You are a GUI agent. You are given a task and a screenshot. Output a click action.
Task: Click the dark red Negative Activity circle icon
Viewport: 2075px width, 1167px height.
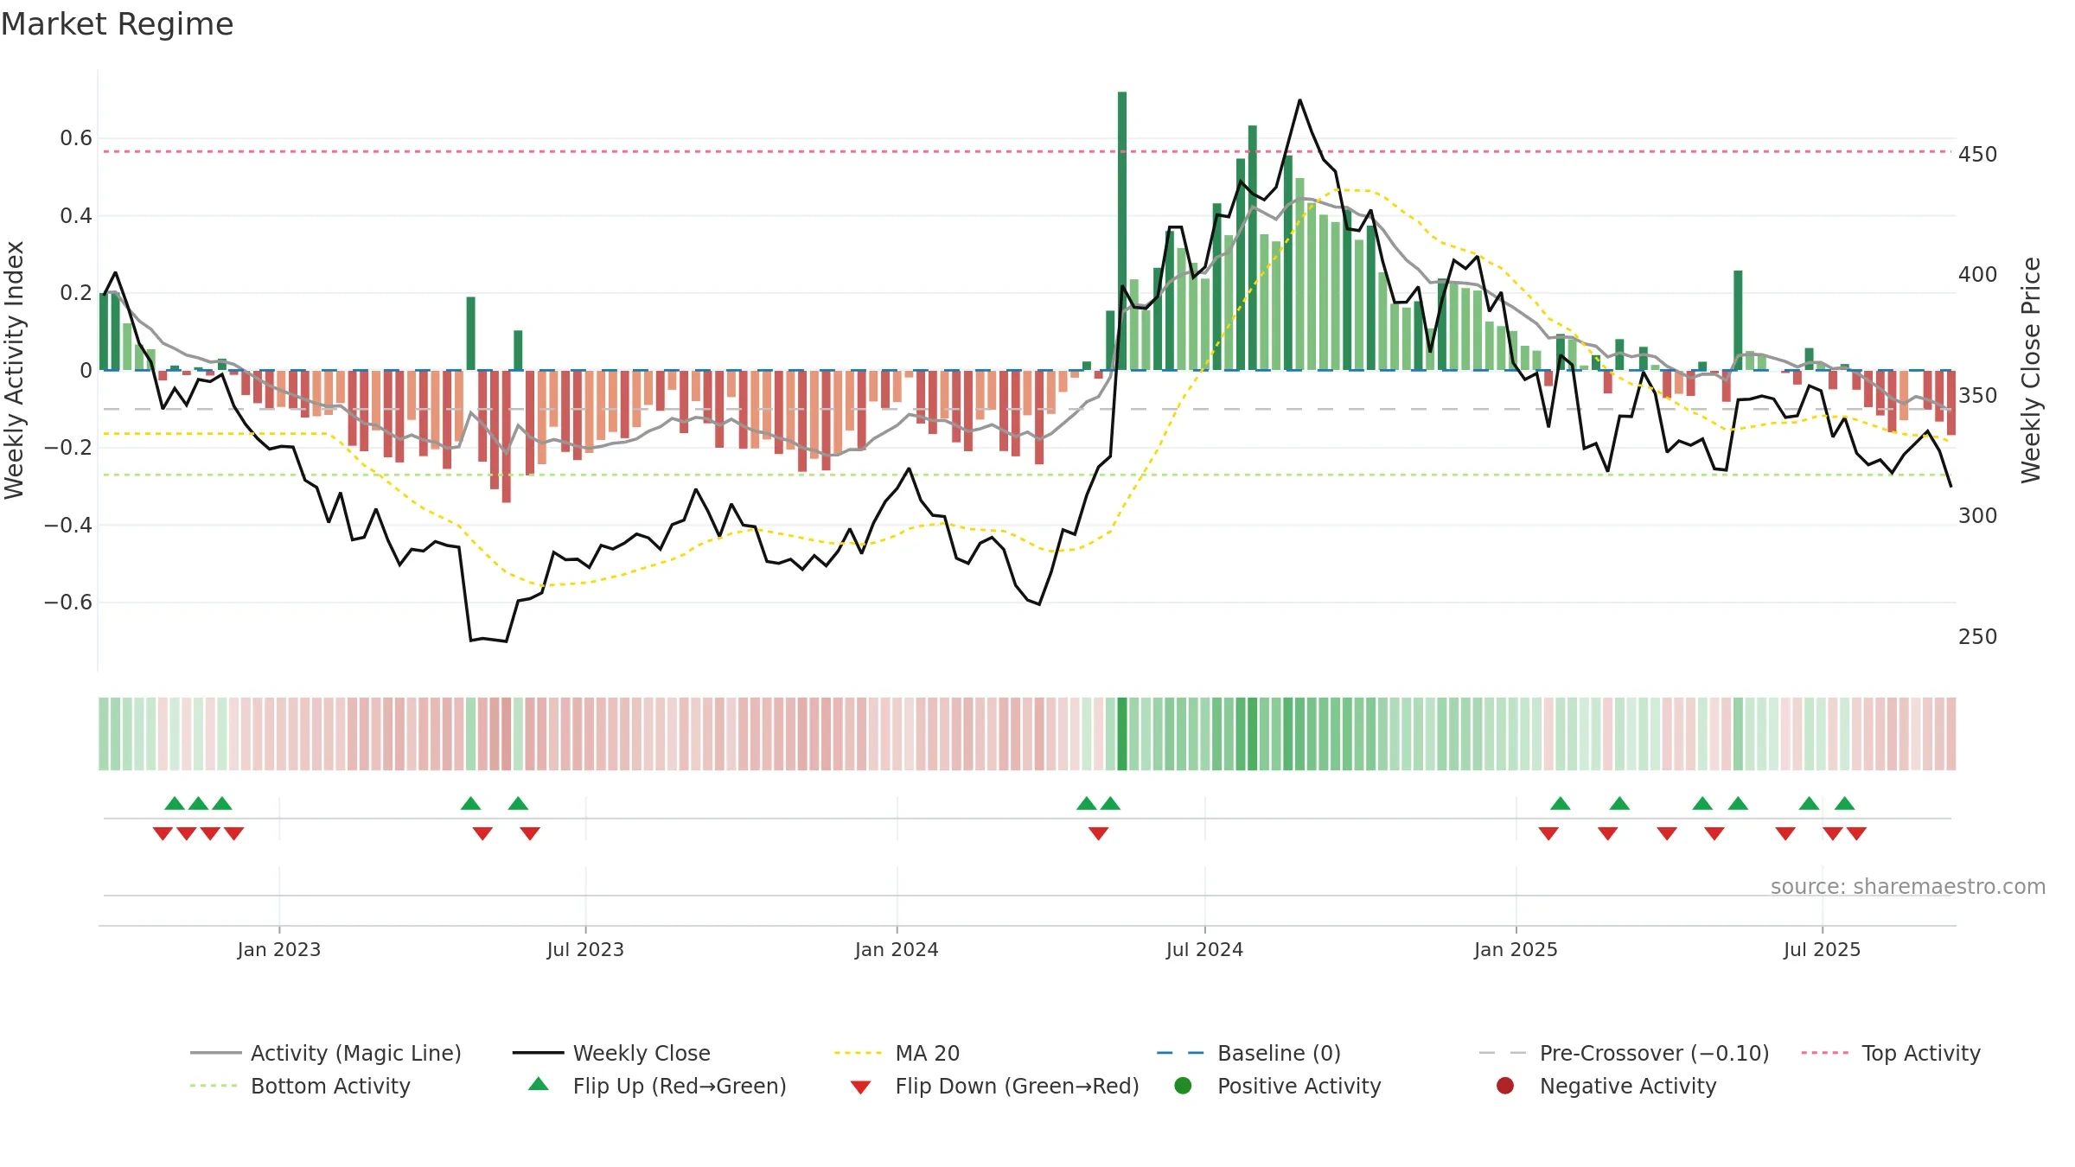click(1505, 1086)
